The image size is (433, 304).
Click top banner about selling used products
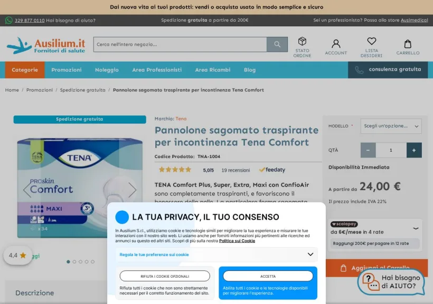216,7
